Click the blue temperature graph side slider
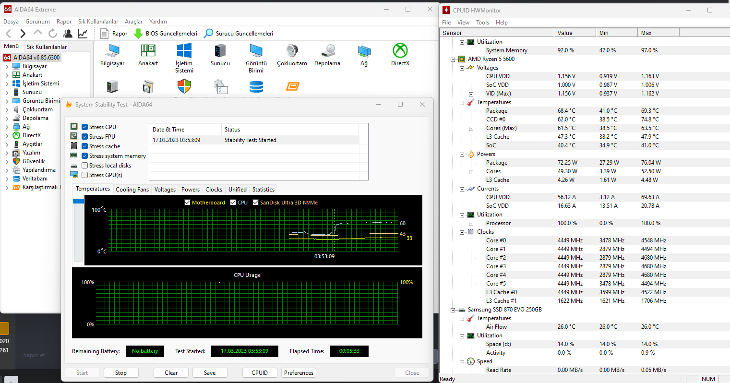The height and width of the screenshot is (383, 730). tap(78, 201)
